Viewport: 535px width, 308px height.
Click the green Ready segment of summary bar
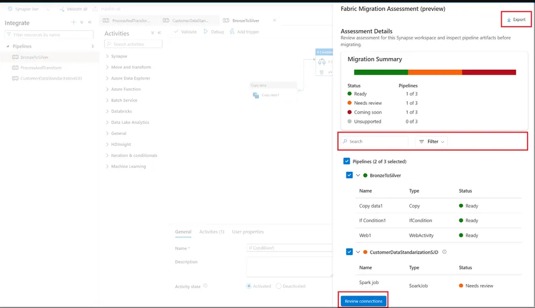[x=381, y=72]
